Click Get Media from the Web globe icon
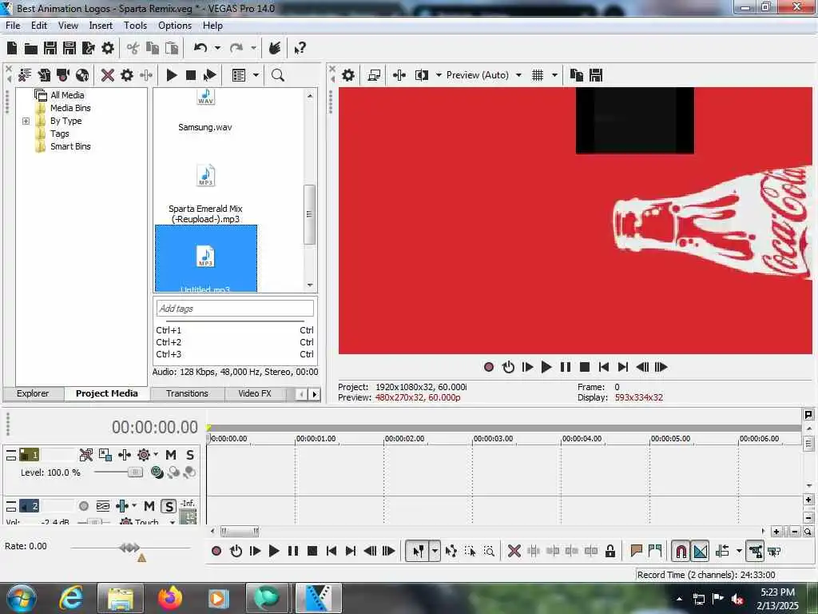818x614 pixels. 82,75
